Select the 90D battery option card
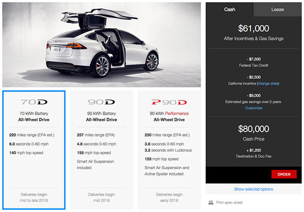Screen dimensions: 304x212 [102, 150]
